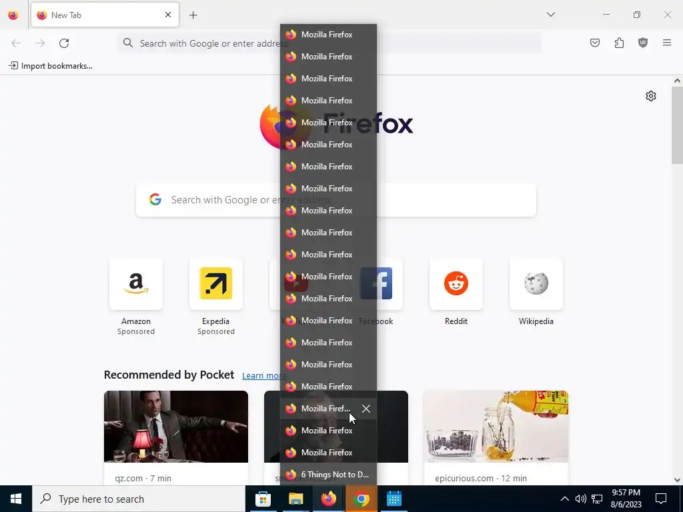
Task: Open new tab personalize gear icon
Action: click(x=651, y=96)
